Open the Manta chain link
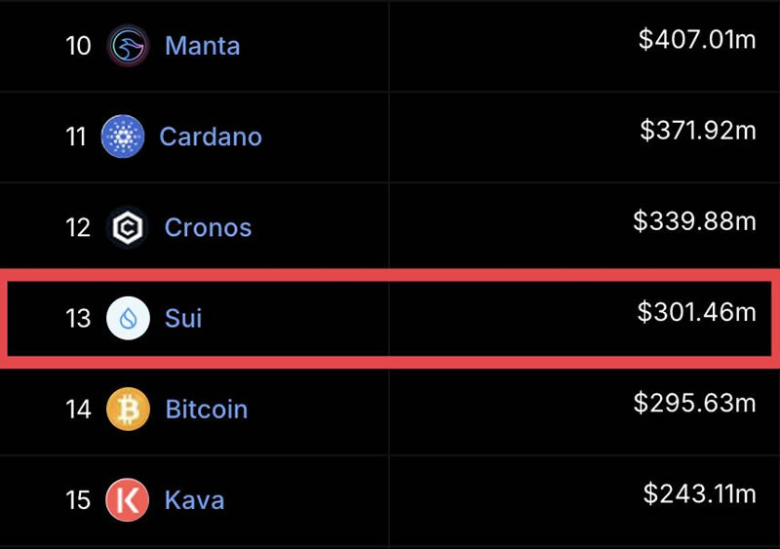This screenshot has width=780, height=549. 203,46
